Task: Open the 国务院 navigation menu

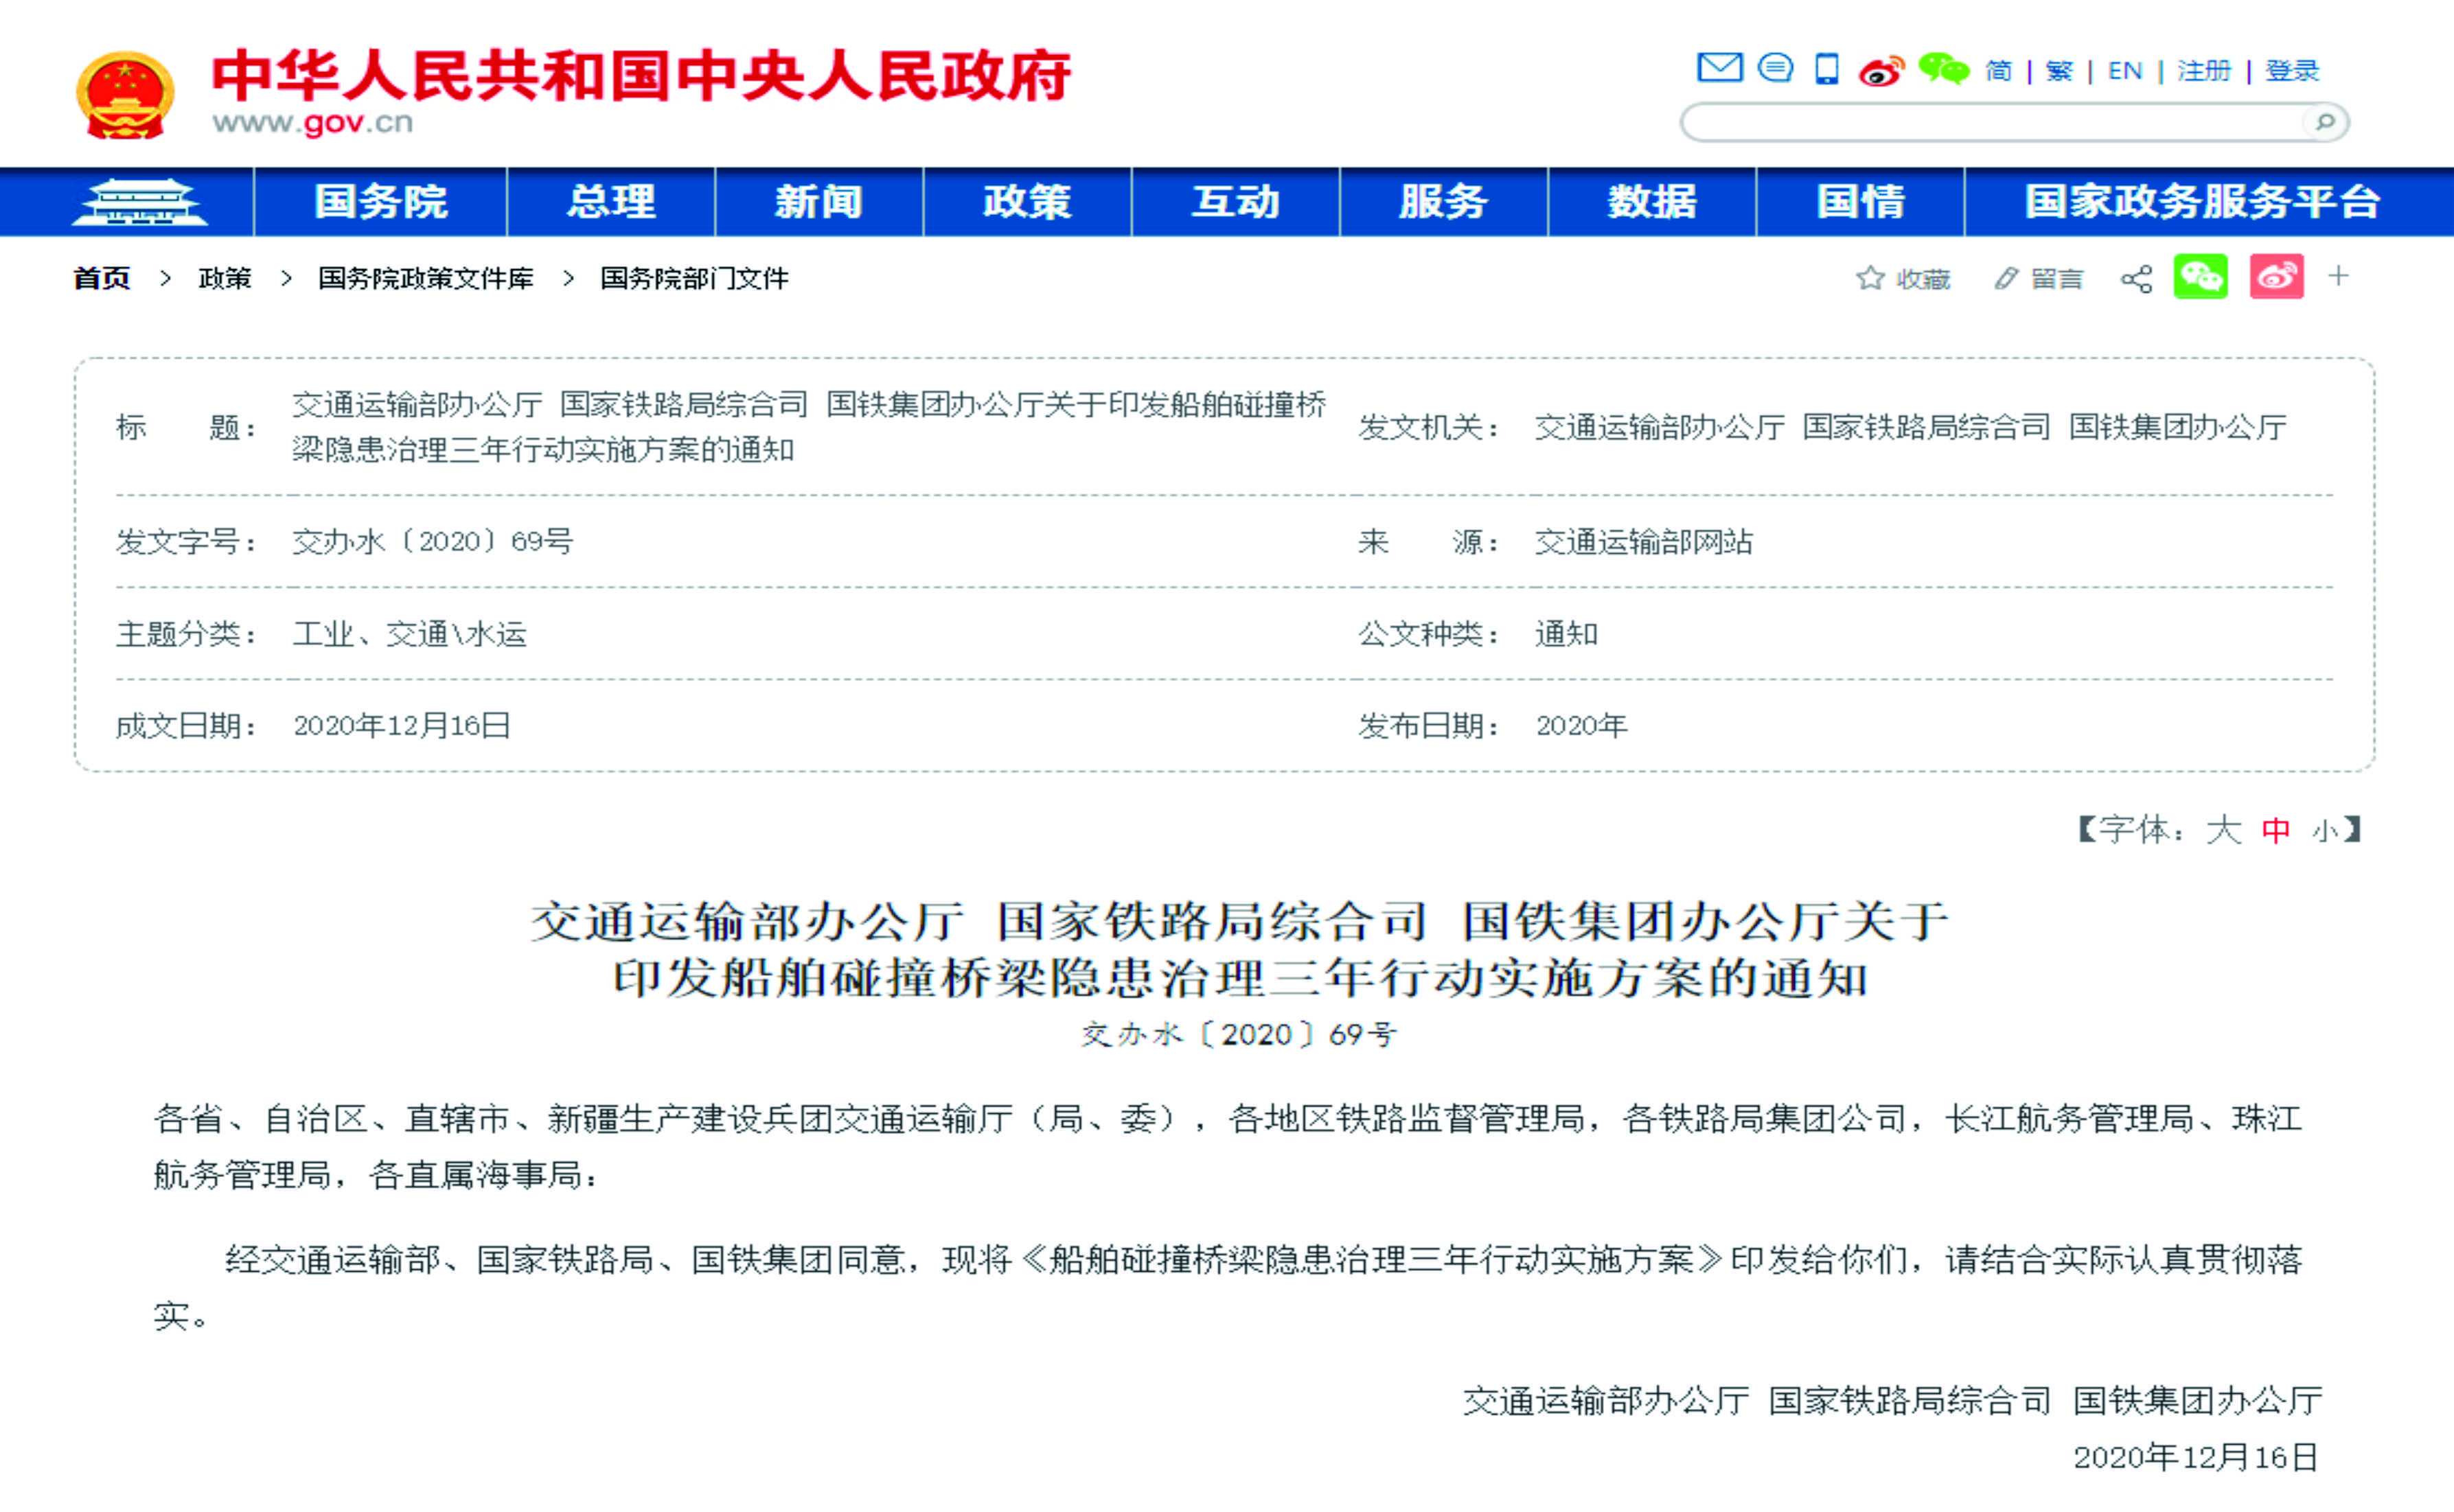Action: (x=380, y=202)
